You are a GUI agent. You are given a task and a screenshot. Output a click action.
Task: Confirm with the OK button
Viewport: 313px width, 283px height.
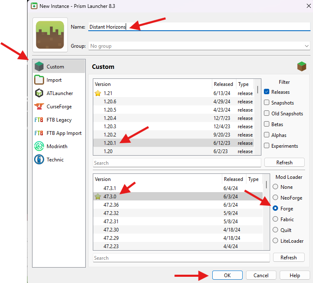tap(227, 275)
